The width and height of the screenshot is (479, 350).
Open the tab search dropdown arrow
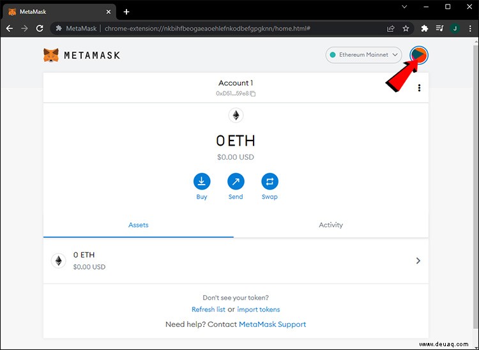404,7
